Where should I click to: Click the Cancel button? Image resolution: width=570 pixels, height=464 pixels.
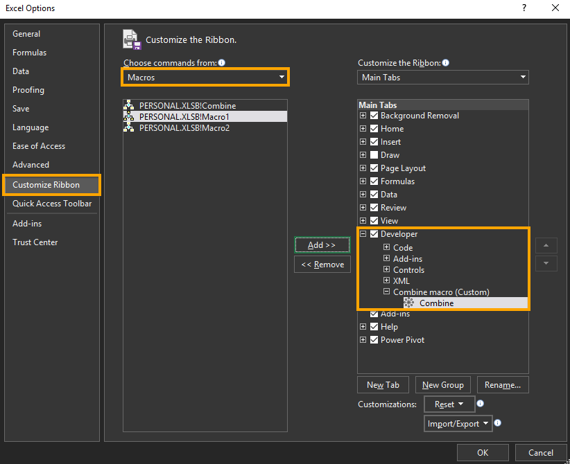(541, 452)
